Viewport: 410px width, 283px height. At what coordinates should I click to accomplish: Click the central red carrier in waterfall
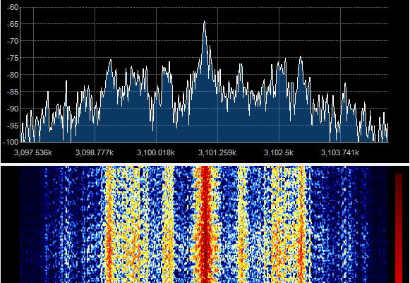coord(205,224)
